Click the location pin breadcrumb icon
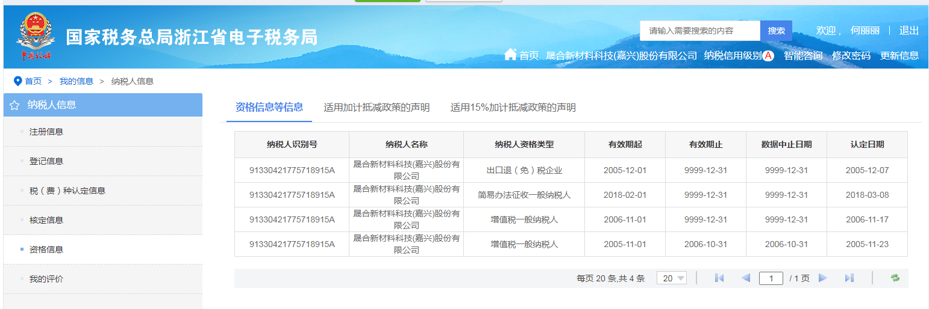Screen dimensions: 929x309 point(17,81)
